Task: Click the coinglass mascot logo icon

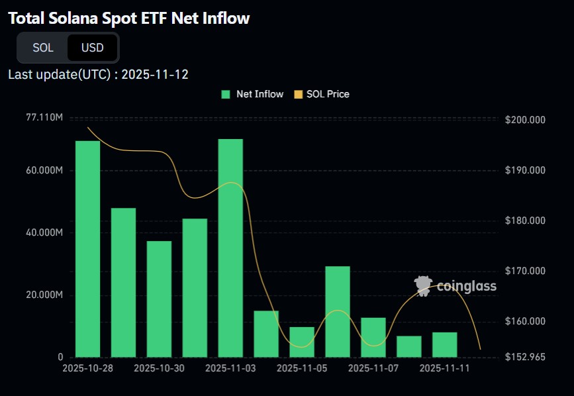Action: 424,286
